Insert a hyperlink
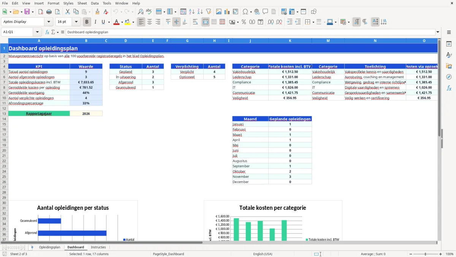Screen dimensions: 456x257 257,12
